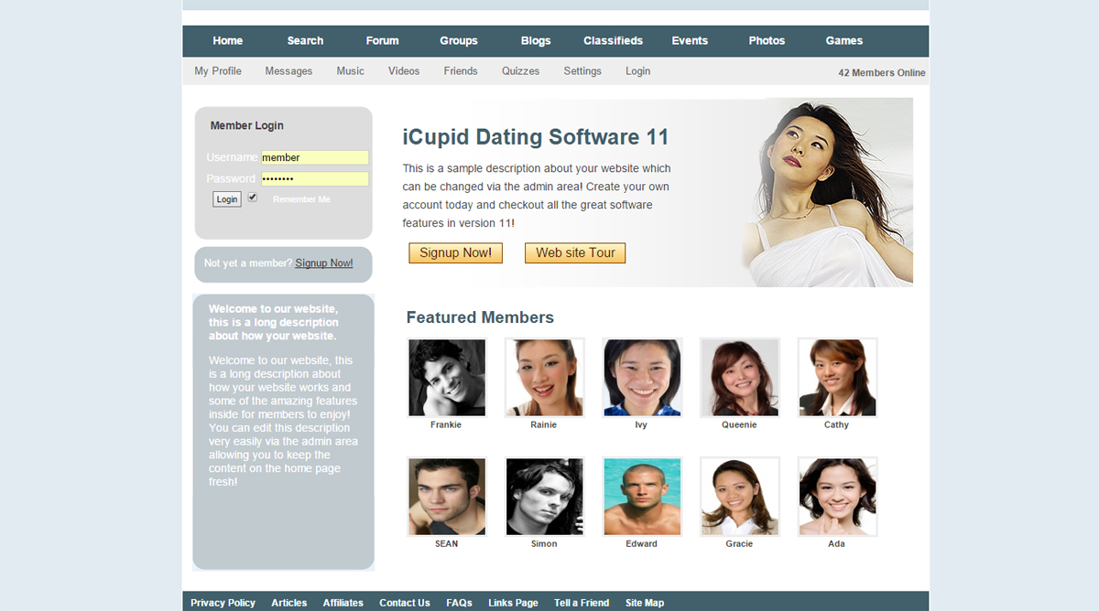The image size is (1099, 611).
Task: Click the 42 Members Online text
Action: (882, 73)
